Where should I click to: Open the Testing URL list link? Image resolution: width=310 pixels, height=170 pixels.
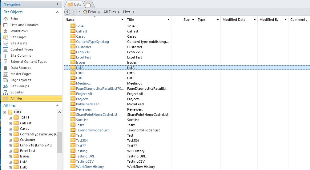pos(85,156)
